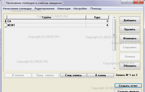Click the Курс column header
This screenshot has height=92, width=145.
point(97,17)
